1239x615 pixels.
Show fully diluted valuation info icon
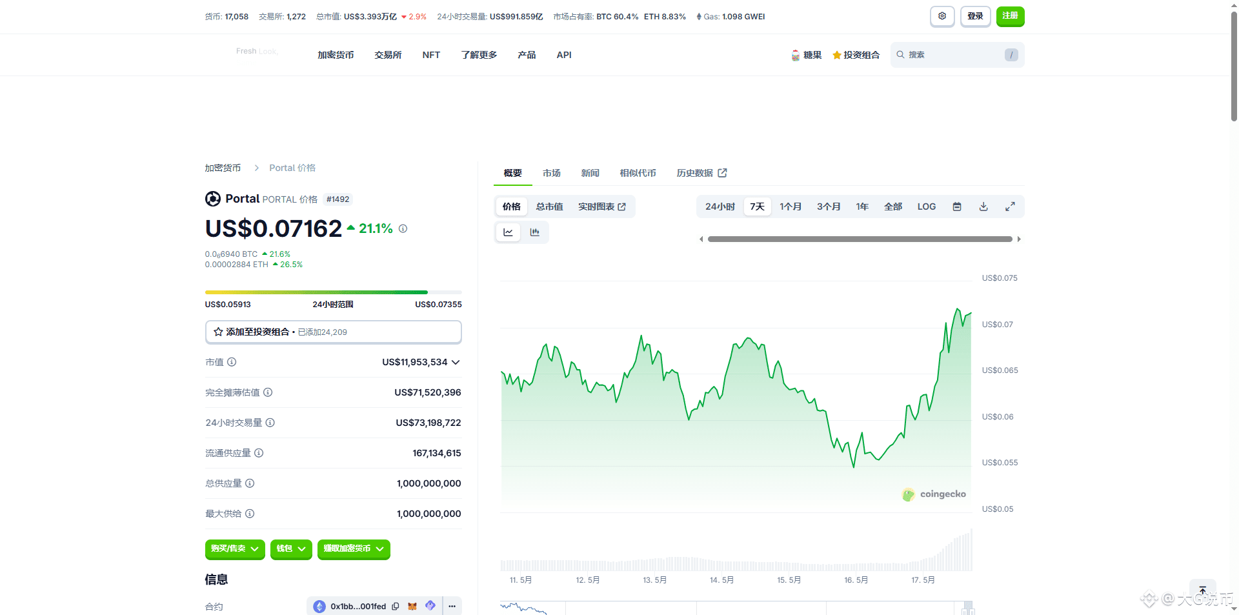268,392
